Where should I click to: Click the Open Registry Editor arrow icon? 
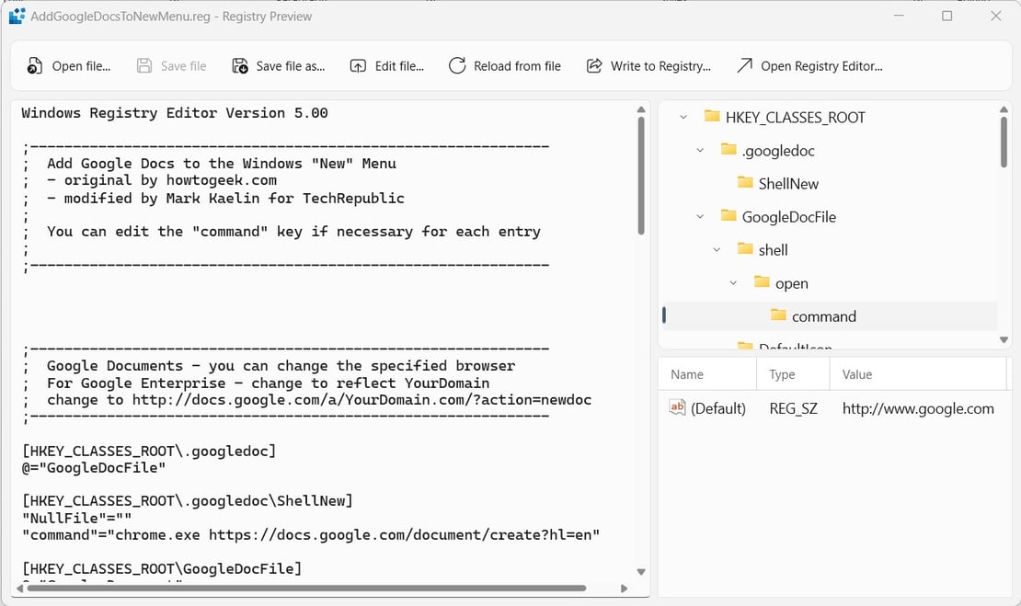[x=744, y=65]
